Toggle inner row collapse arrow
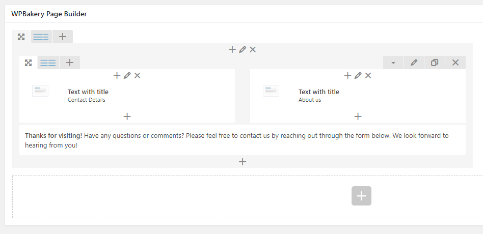The height and width of the screenshot is (234, 483). 393,63
